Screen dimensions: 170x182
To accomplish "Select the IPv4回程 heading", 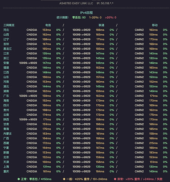I will 86,13.
